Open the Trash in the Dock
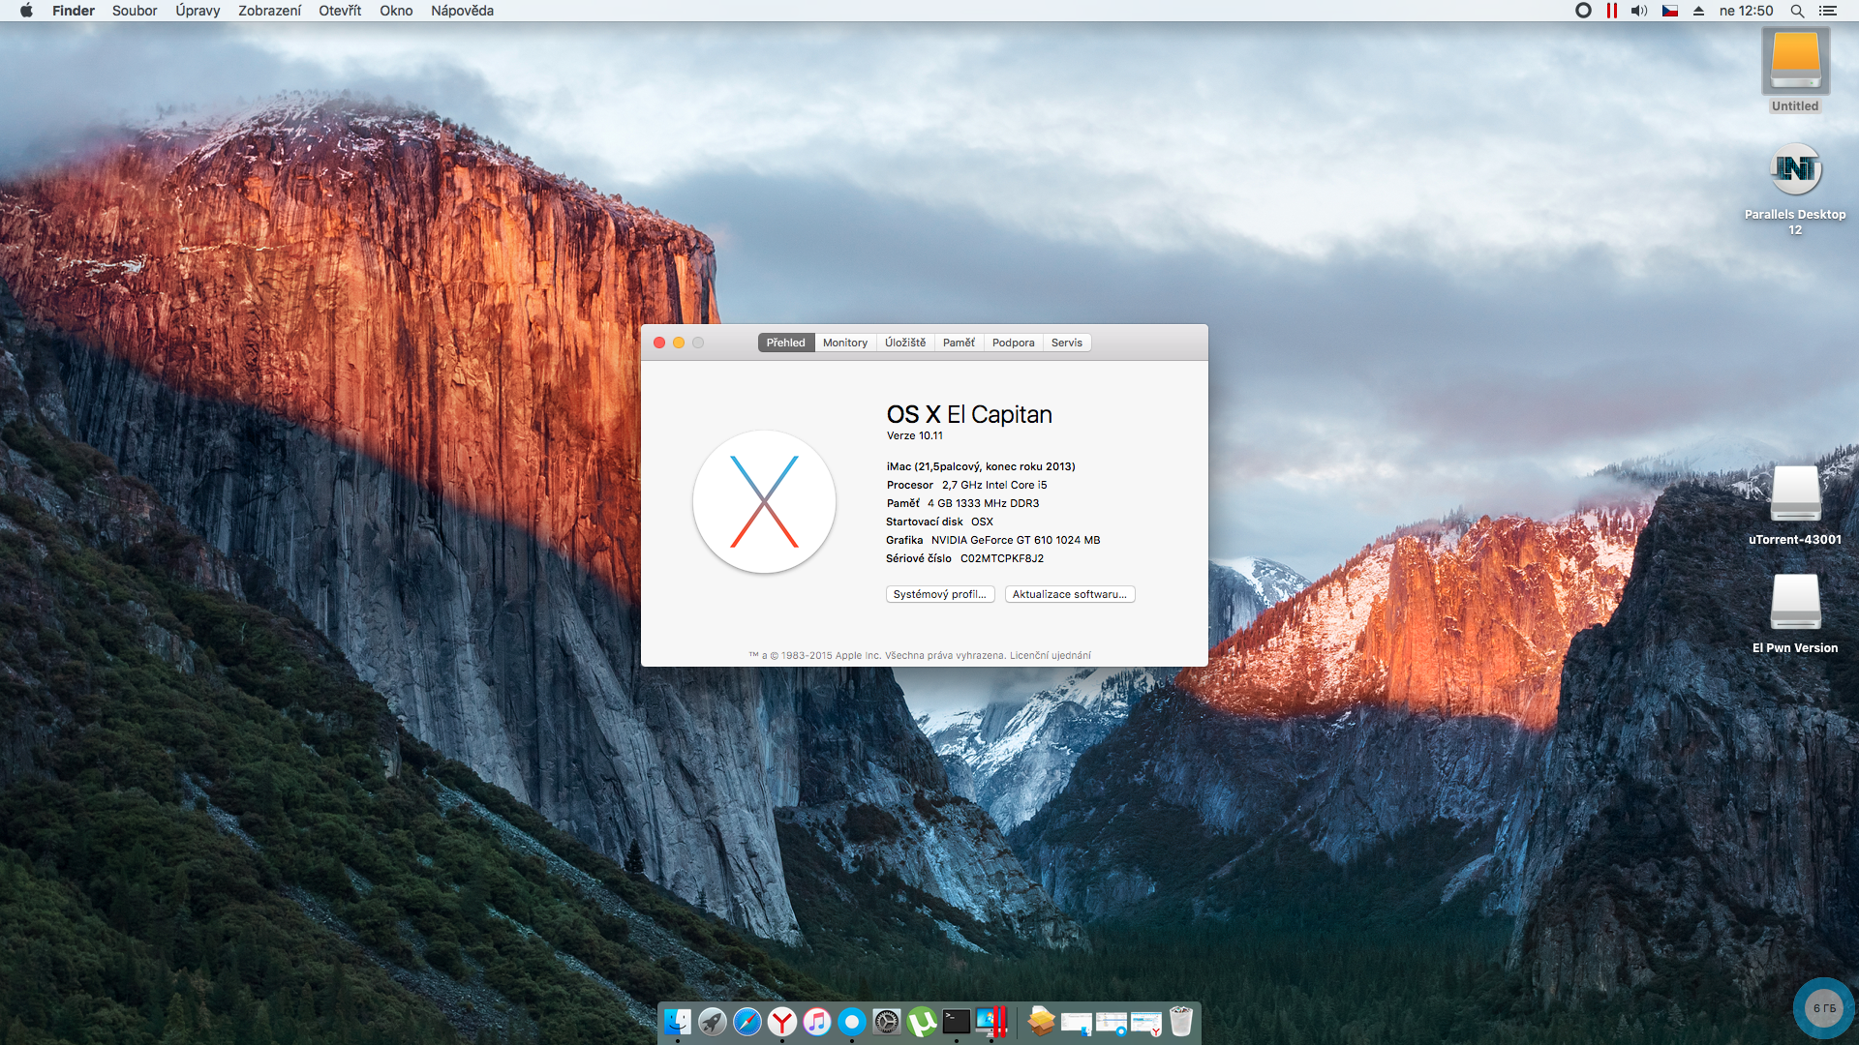Screen dimensions: 1859x1045 [1181, 1022]
